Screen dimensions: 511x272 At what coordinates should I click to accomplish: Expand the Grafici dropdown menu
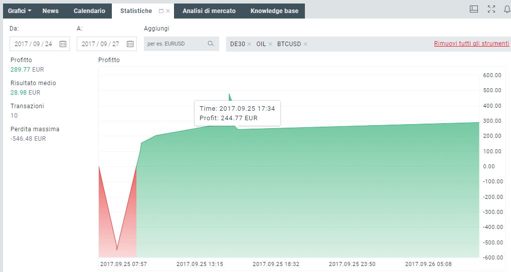[x=20, y=11]
